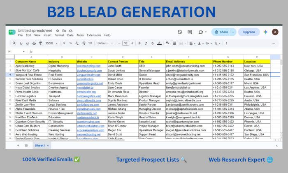288x173 pixels.
Task: Click the Upgrade button
Action: coord(249,32)
